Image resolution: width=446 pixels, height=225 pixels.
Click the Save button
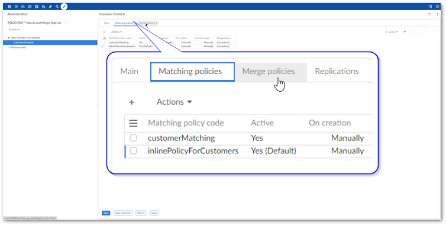click(x=106, y=213)
